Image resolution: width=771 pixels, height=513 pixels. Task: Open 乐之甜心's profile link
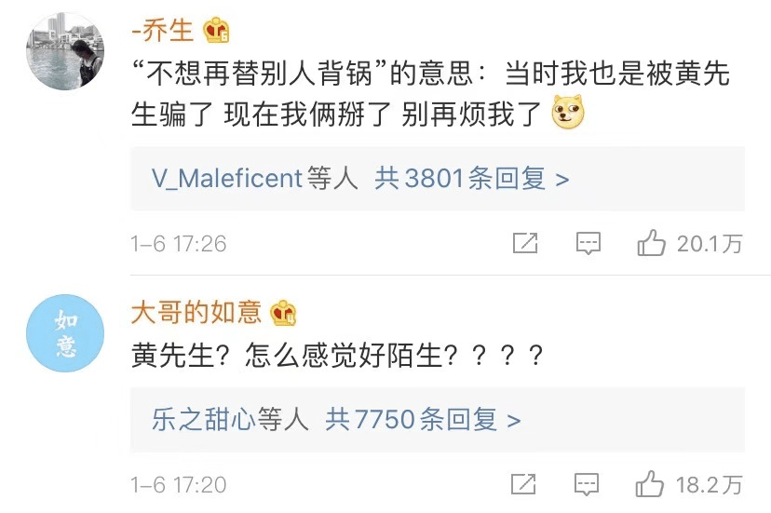point(204,420)
